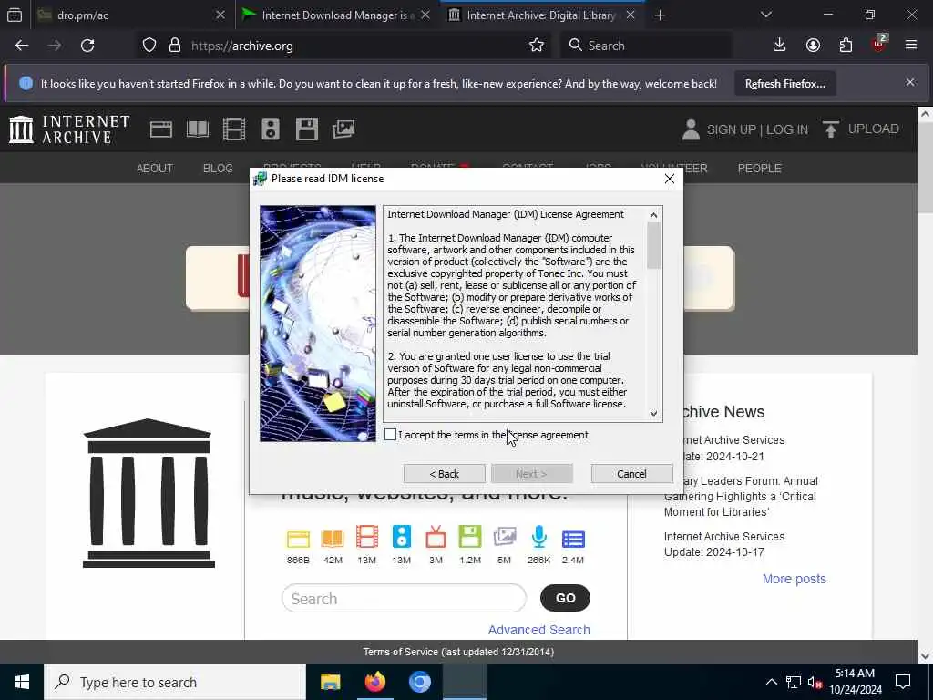This screenshot has height=700, width=933.
Task: Open Advanced Search link
Action: tap(539, 630)
